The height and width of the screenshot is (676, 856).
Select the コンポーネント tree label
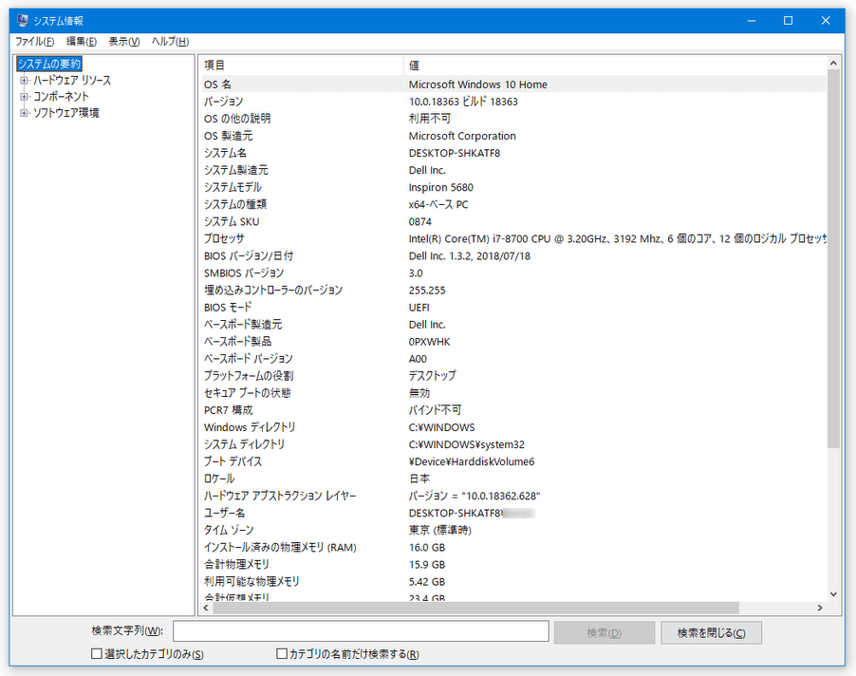point(61,97)
